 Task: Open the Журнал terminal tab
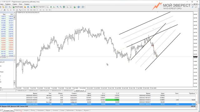pos(86,110)
